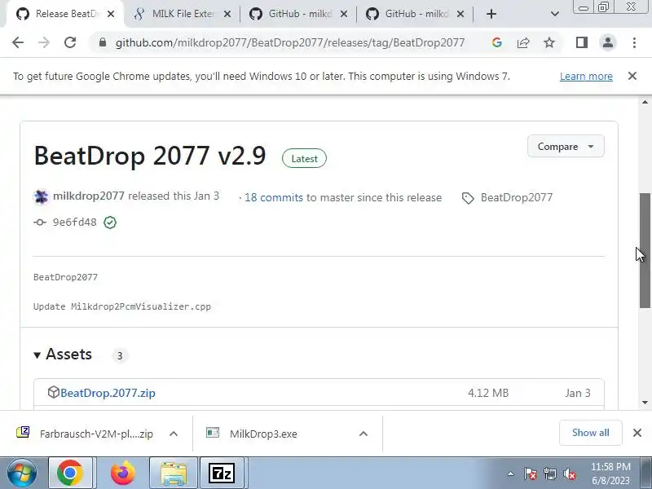Image resolution: width=652 pixels, height=489 pixels.
Task: Dismiss the Windows 7 update notice
Action: coord(632,76)
